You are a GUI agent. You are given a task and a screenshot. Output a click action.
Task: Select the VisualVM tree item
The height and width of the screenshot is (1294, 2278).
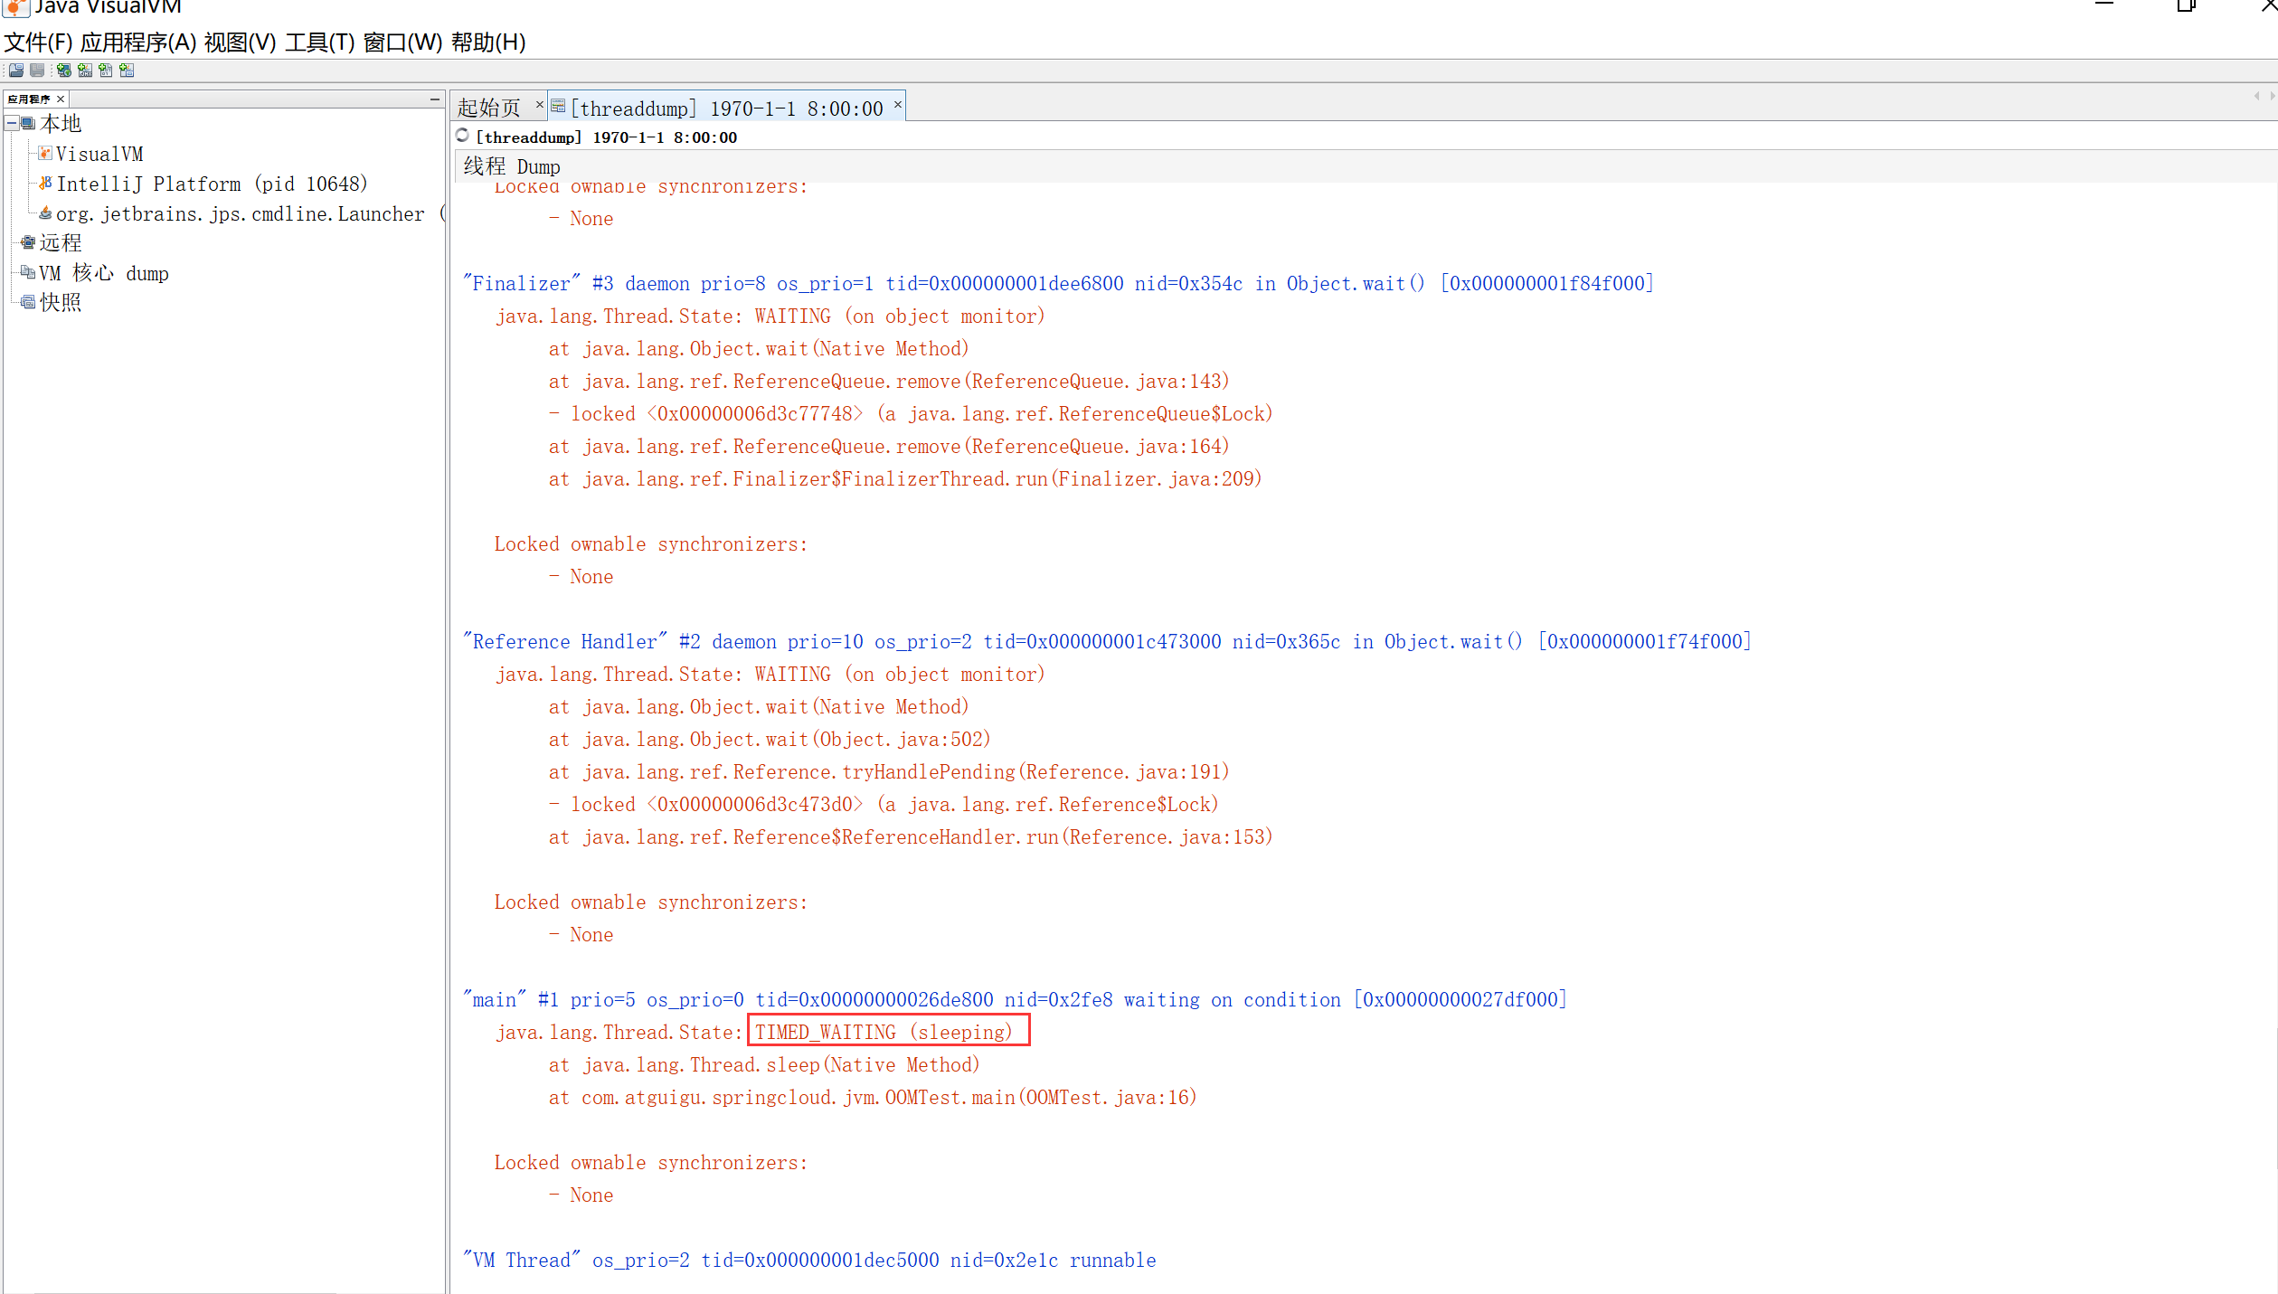99,154
